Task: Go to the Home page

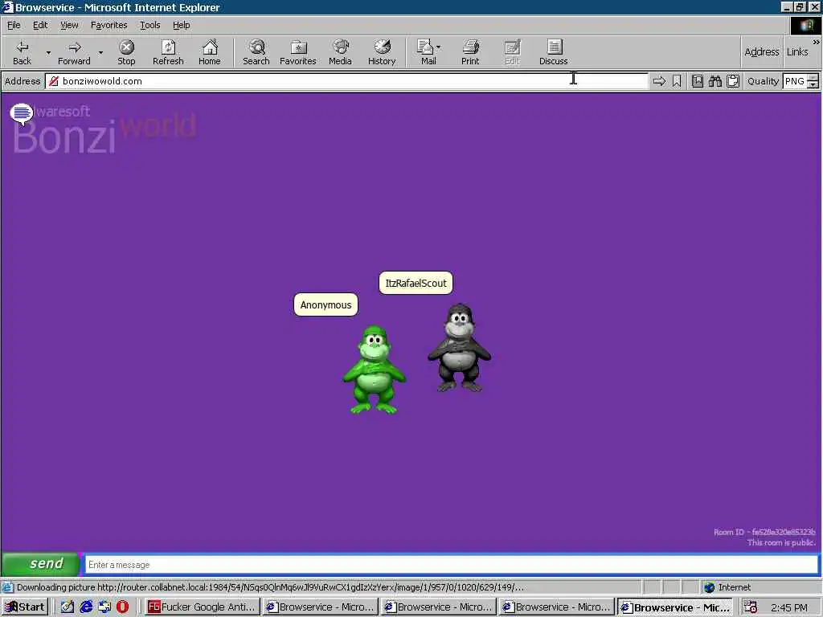Action: pos(210,52)
